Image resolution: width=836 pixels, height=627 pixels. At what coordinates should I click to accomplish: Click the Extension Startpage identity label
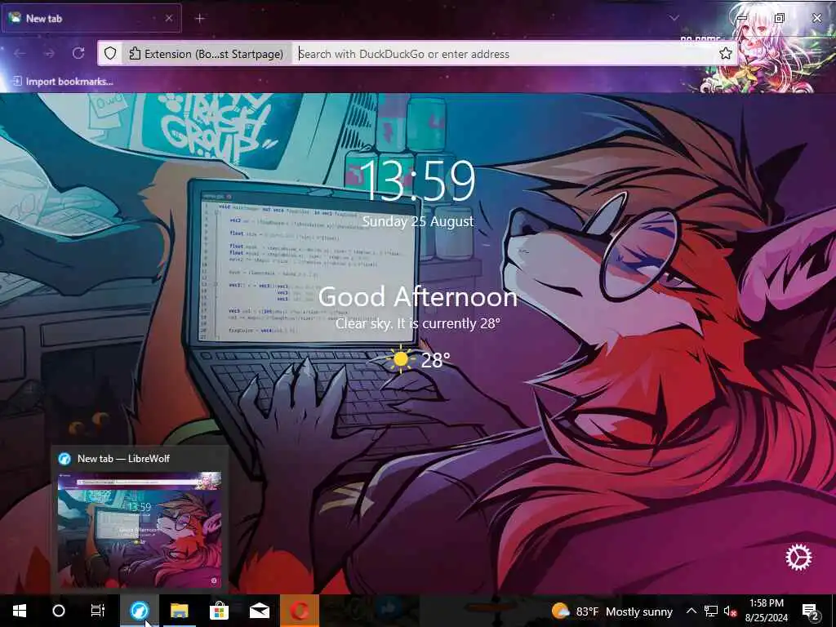tap(207, 54)
